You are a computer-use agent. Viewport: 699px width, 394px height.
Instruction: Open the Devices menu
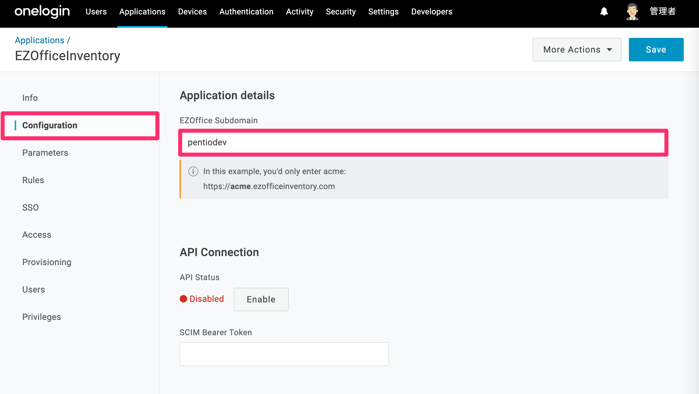192,12
